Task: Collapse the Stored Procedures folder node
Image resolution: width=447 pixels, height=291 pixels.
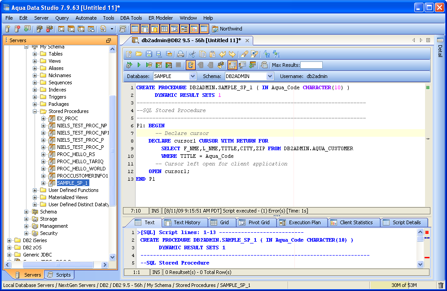Action: click(x=35, y=111)
